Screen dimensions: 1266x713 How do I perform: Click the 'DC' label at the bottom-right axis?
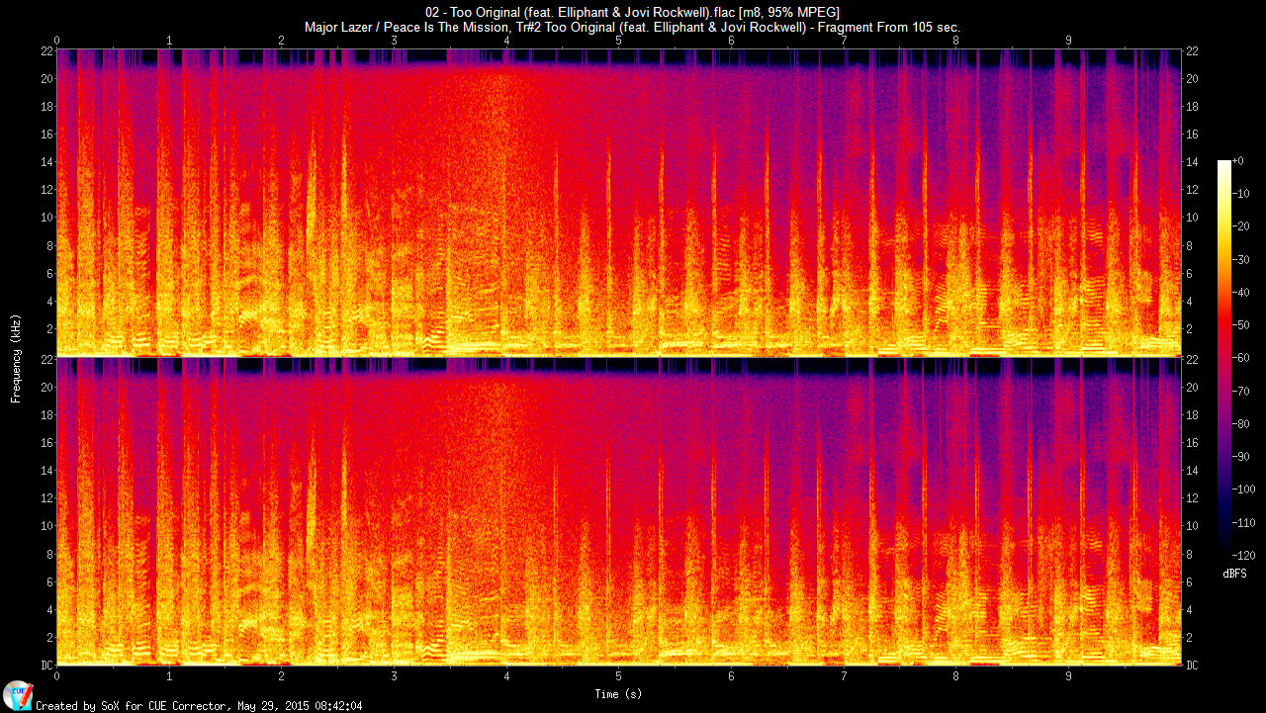coord(1193,666)
